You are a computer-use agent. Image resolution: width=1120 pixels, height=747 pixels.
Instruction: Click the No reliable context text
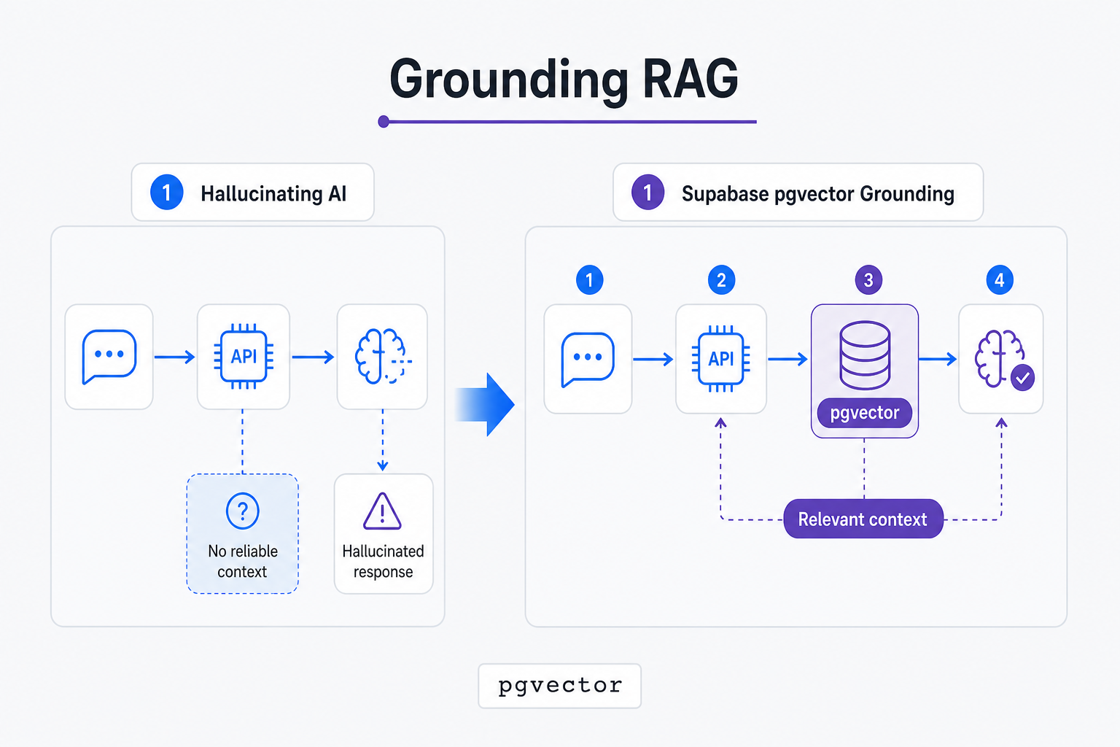click(x=243, y=561)
